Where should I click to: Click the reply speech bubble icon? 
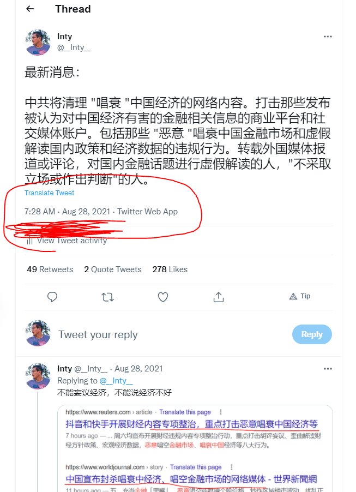pos(52,297)
